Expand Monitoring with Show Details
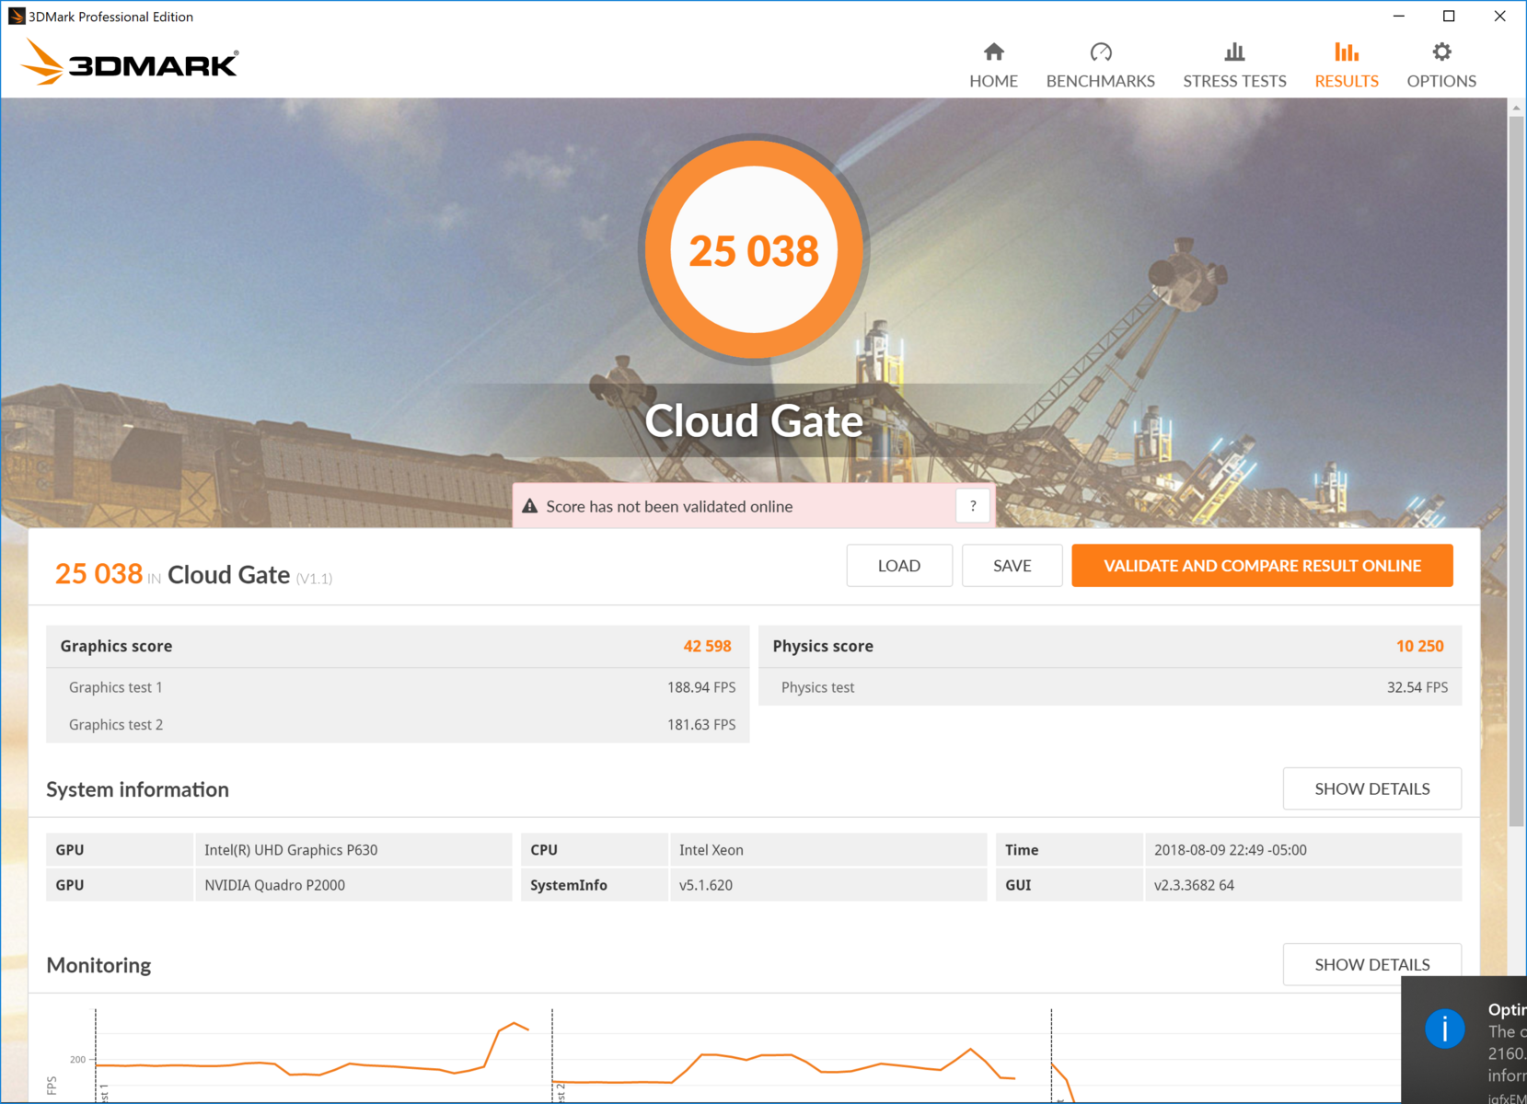The height and width of the screenshot is (1104, 1527). pyautogui.click(x=1371, y=964)
